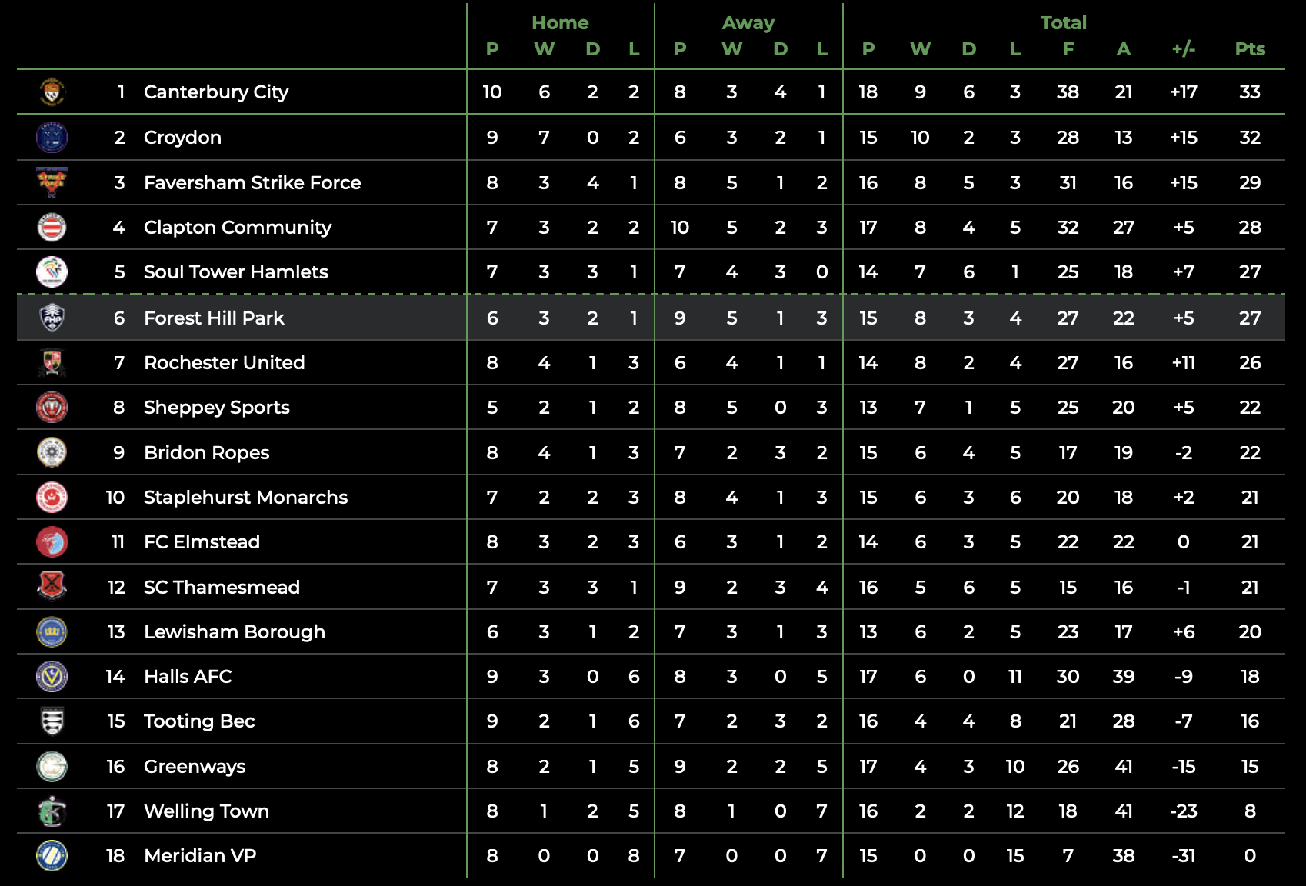Click the Clapton Community club badge

[x=52, y=227]
